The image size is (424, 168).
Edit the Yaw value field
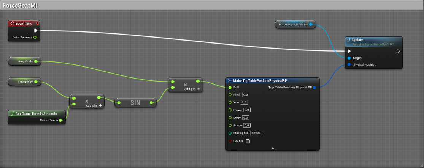pyautogui.click(x=244, y=102)
